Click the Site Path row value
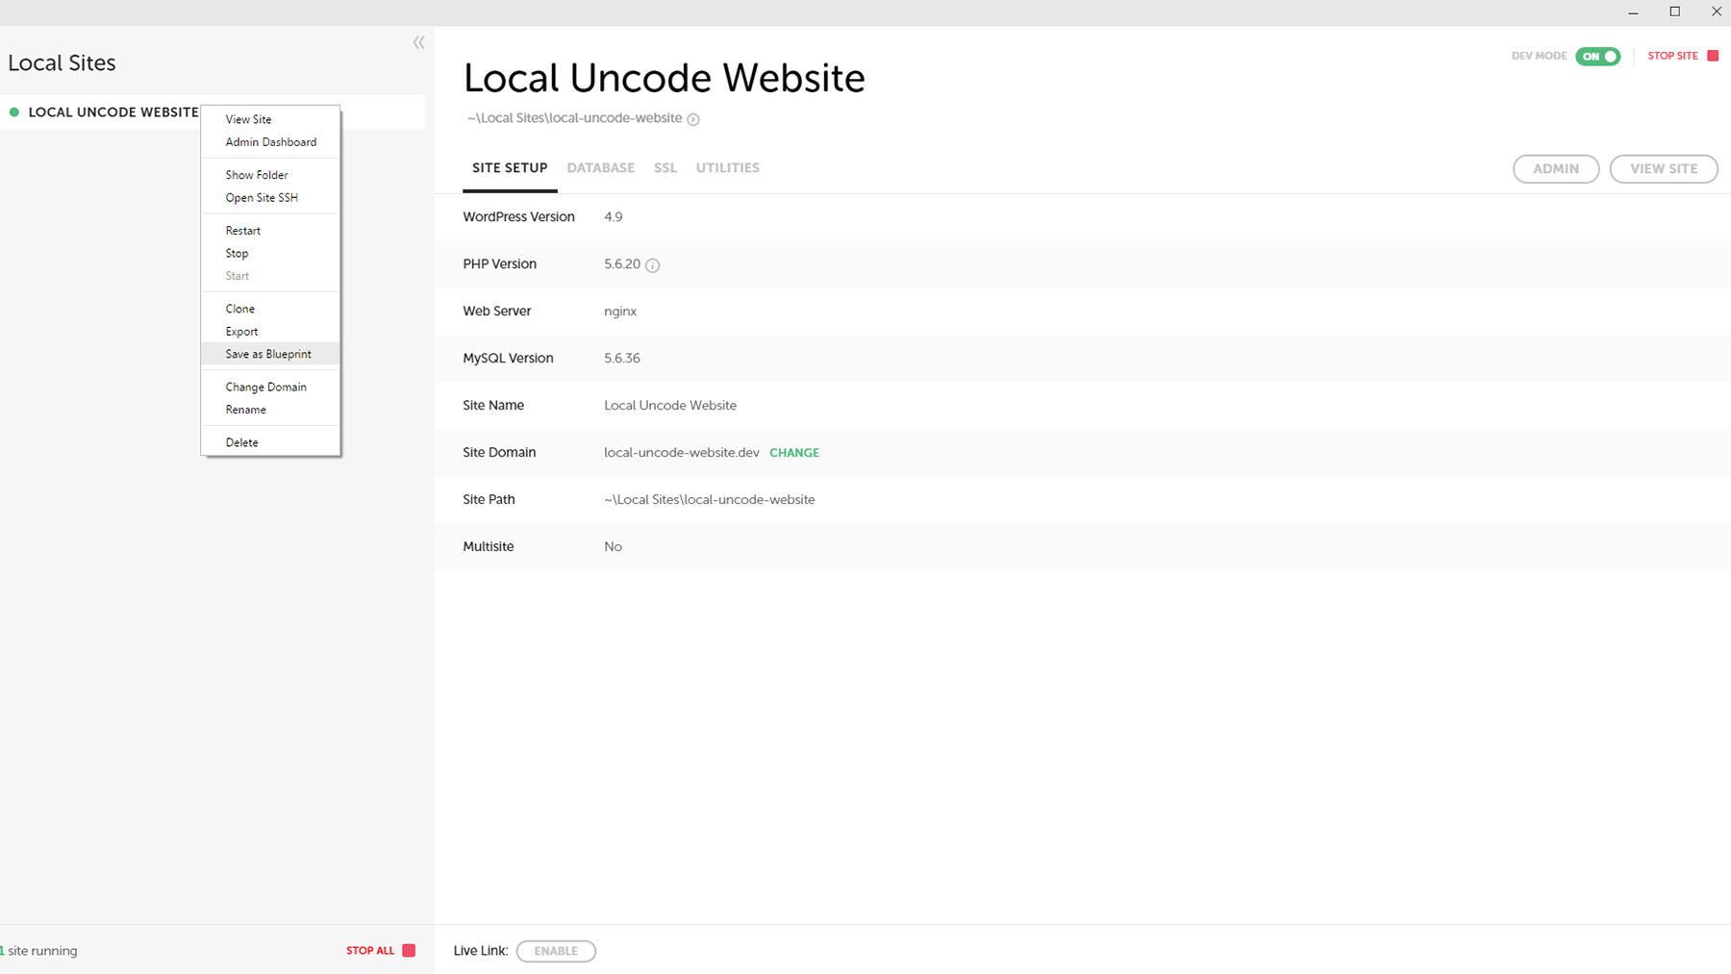The height and width of the screenshot is (974, 1731). [710, 500]
